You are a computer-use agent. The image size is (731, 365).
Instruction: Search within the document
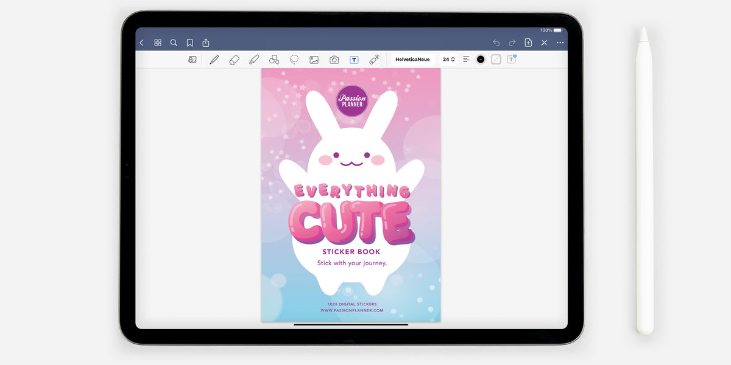click(174, 43)
